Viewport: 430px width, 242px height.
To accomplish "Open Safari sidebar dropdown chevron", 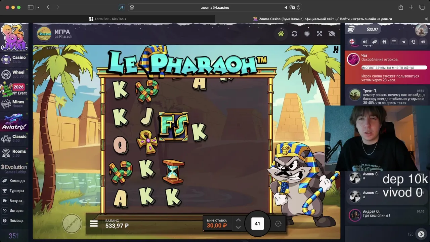I will [38, 7].
